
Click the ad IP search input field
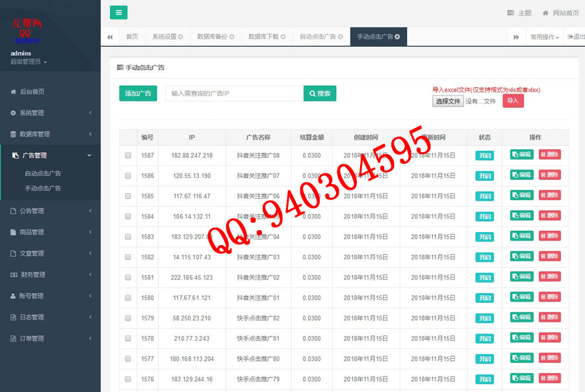(234, 94)
